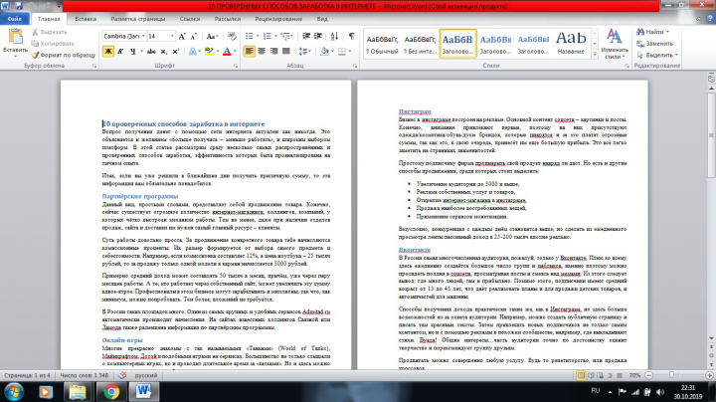Viewport: 716px width, 402px height.
Task: Switch to Web Layout view icon
Action: click(601, 375)
